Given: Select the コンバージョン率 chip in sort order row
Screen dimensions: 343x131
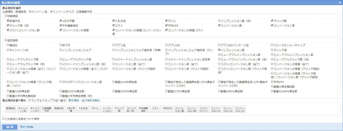Looking at the screenshot, I should [x=191, y=109].
